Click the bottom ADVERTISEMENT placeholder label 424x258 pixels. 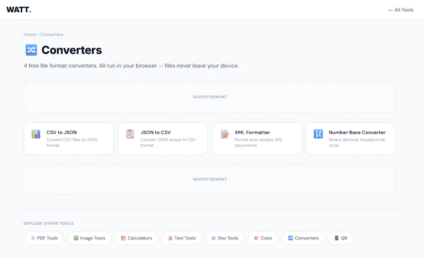click(x=210, y=179)
